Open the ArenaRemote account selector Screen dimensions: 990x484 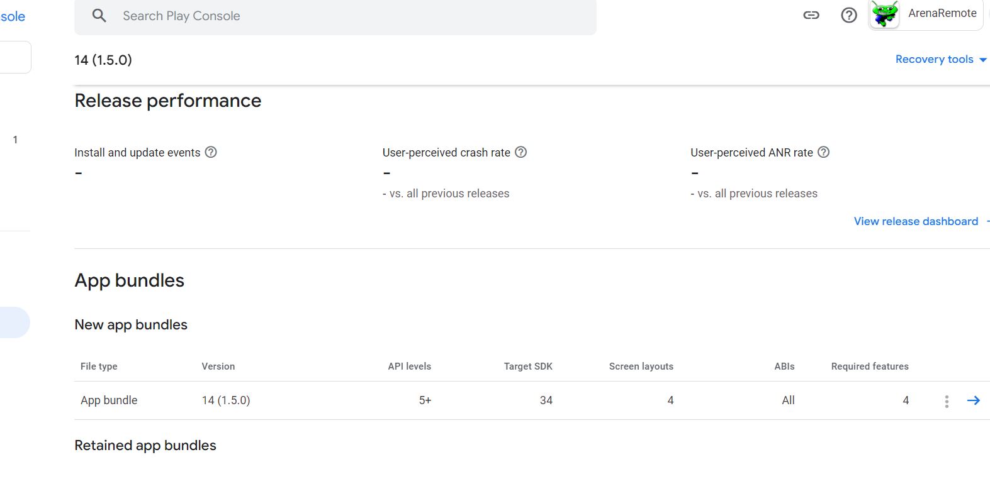[942, 14]
